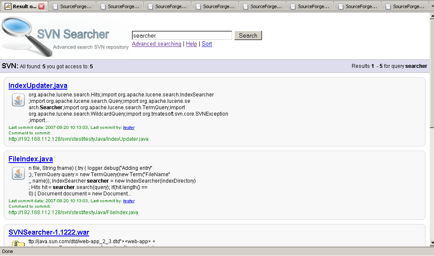Screen dimensions: 434x256
Task: Click the Java file icon beside IndexUpdater.java
Action: pyautogui.click(x=18, y=100)
